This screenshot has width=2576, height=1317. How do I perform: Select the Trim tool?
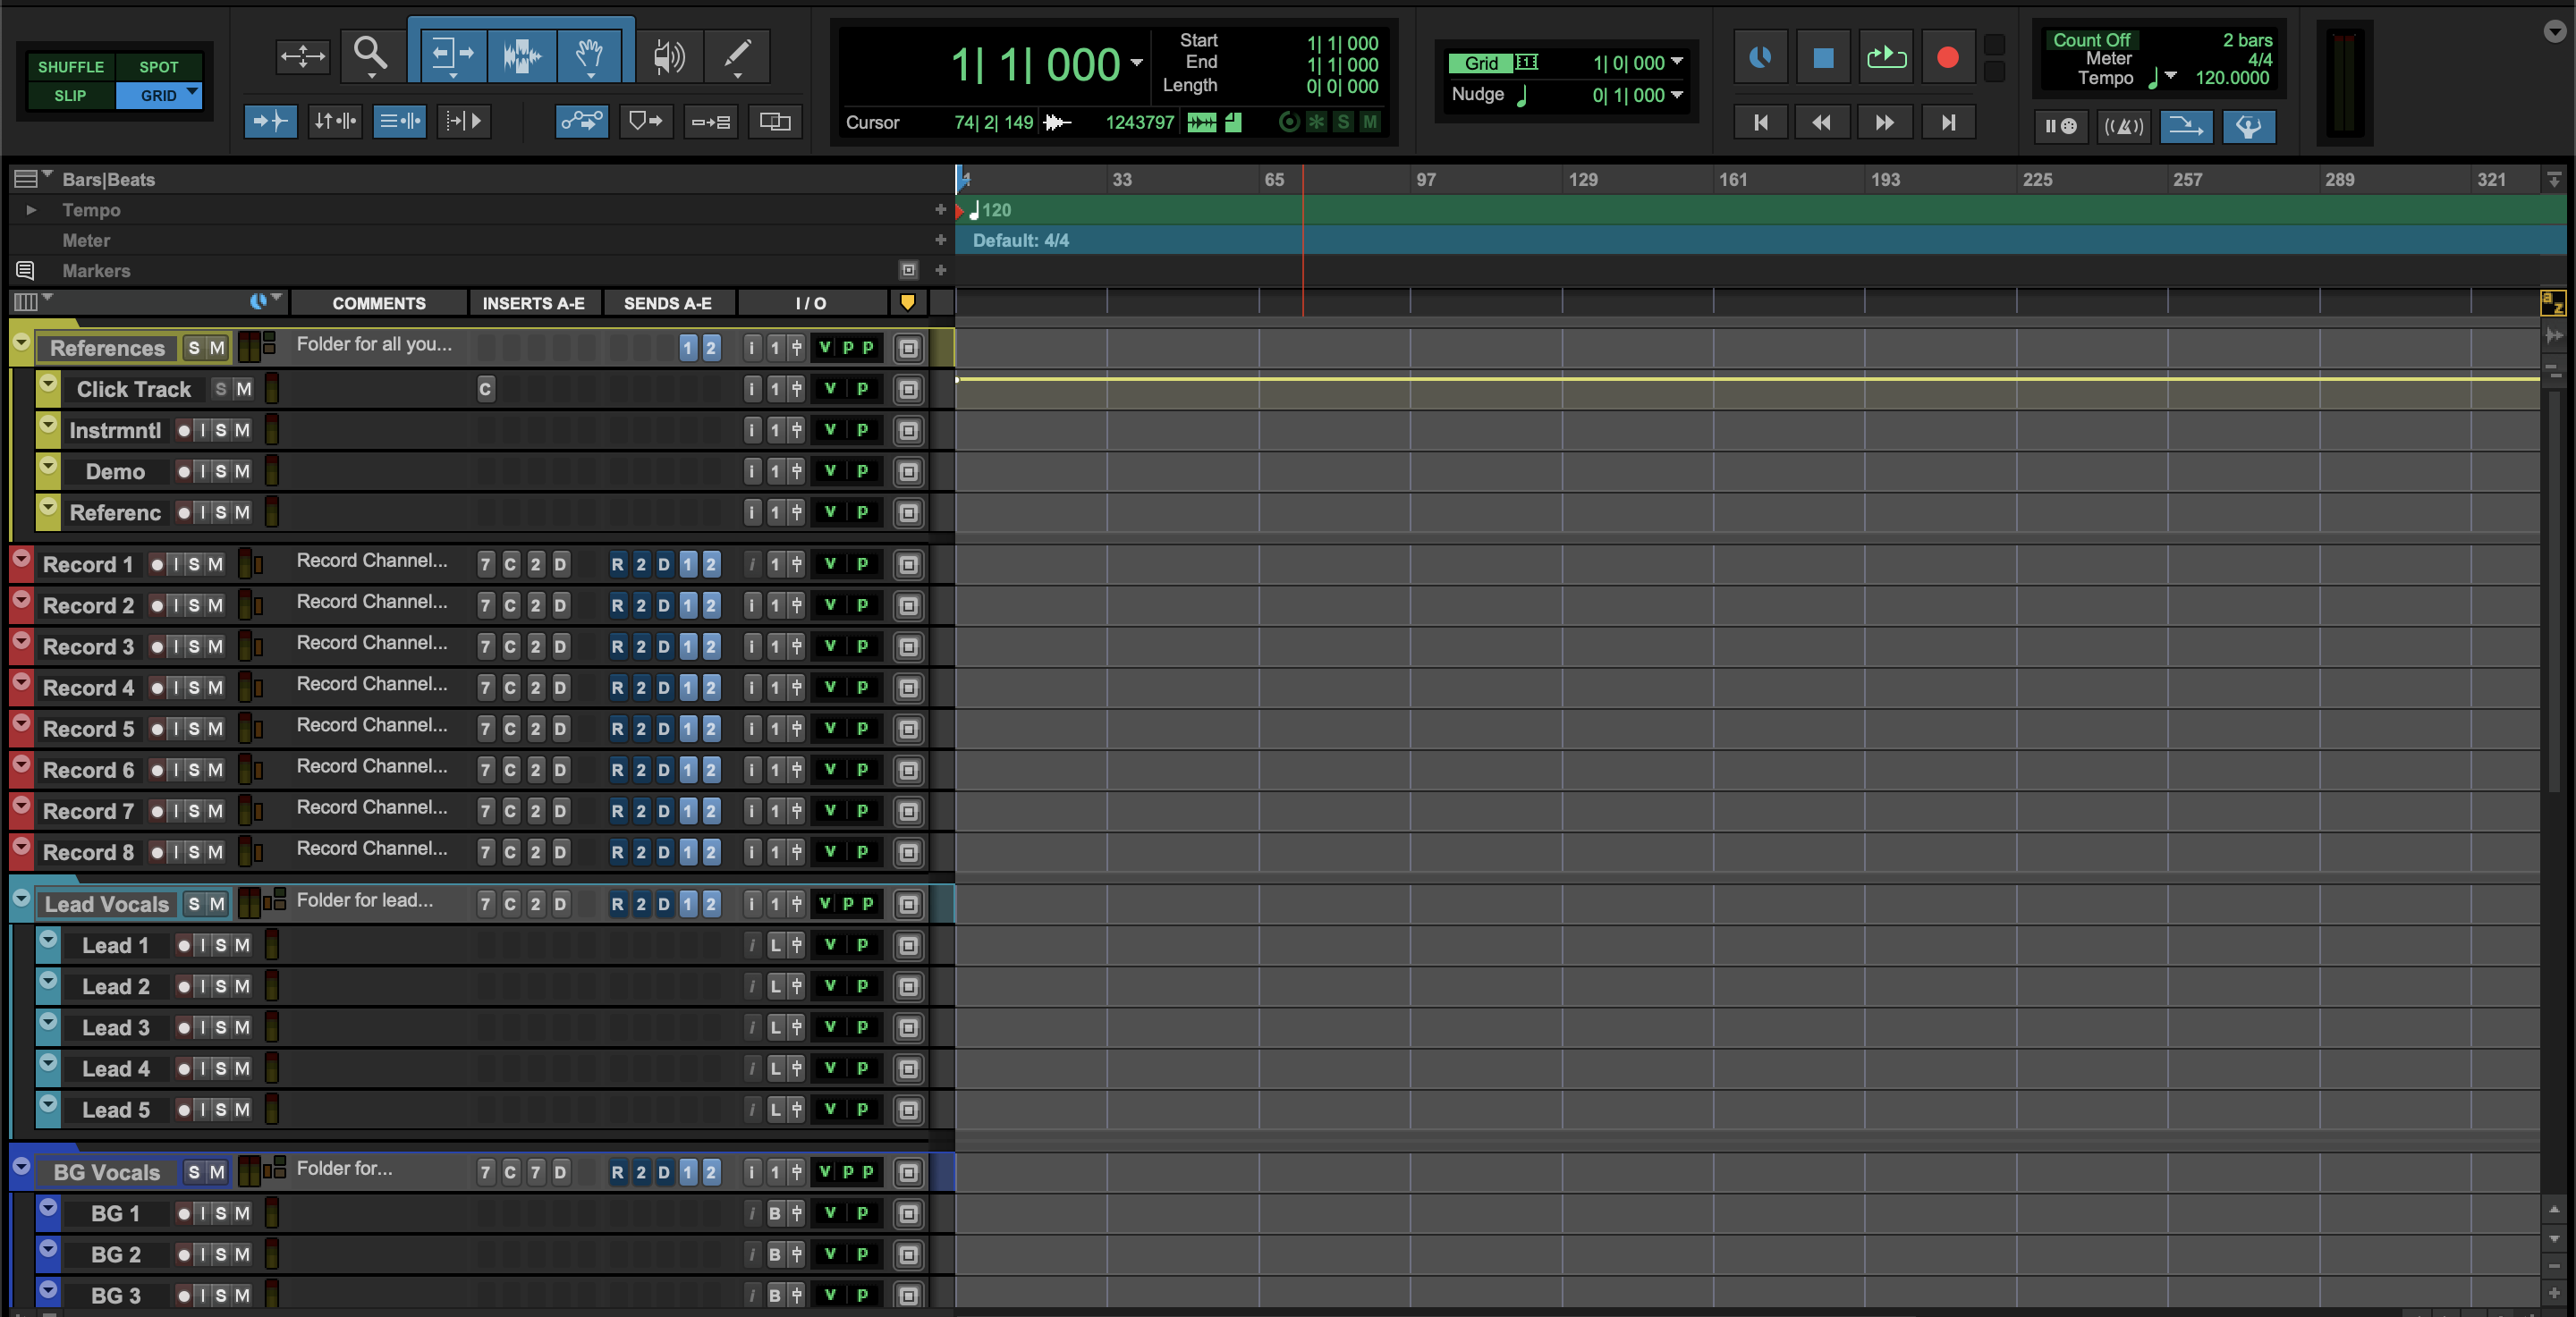coord(453,55)
